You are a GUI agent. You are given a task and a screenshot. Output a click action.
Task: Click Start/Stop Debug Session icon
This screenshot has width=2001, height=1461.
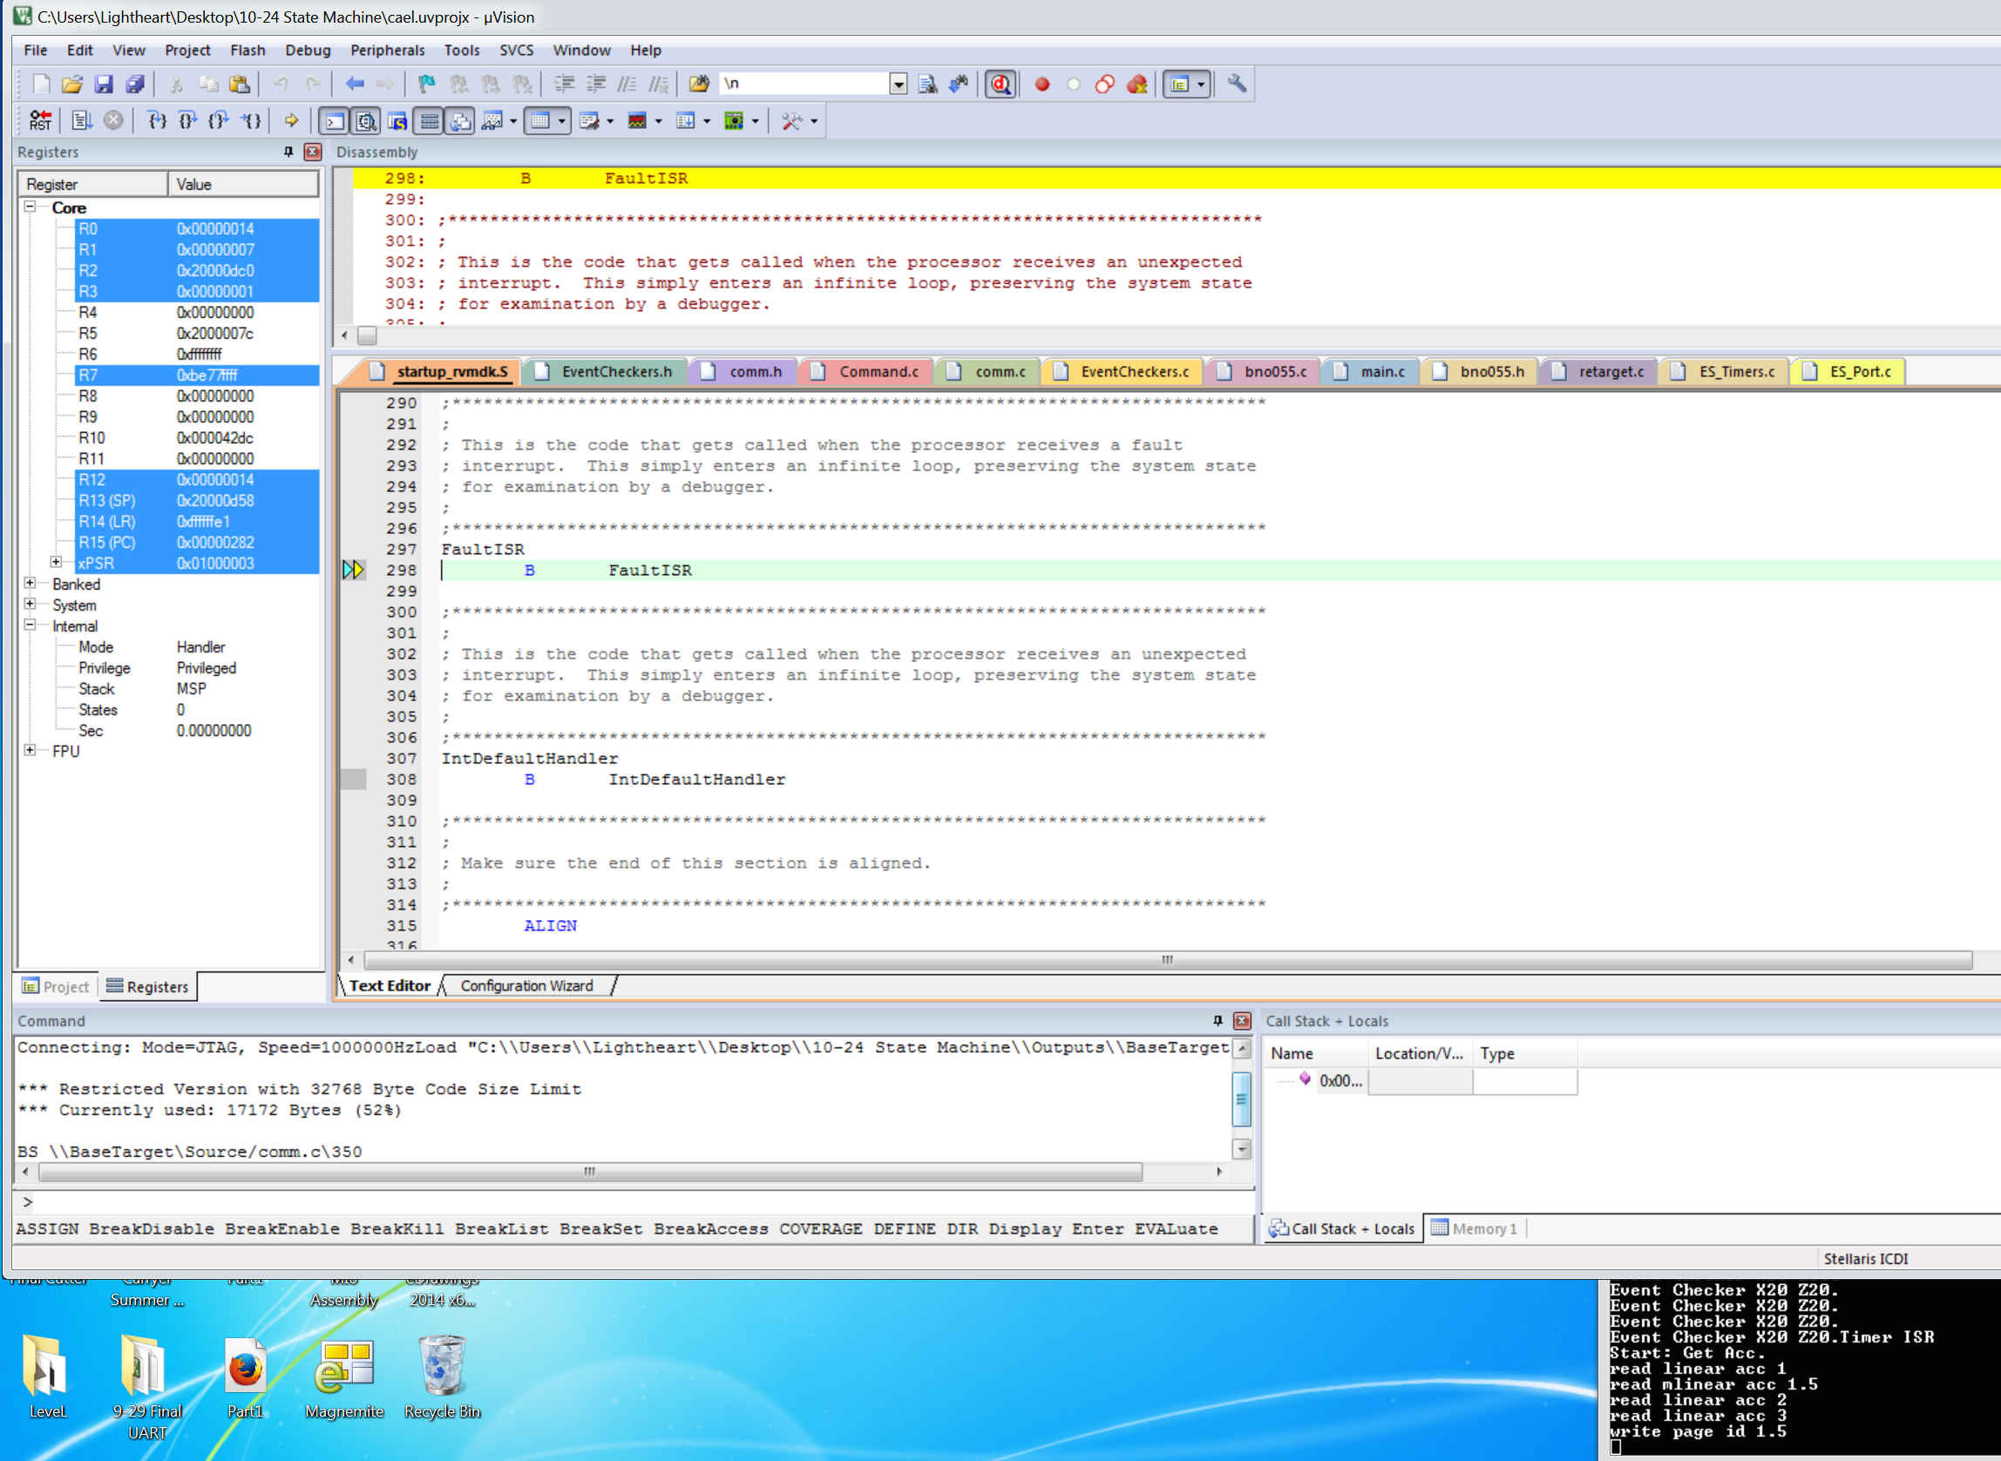point(1000,84)
